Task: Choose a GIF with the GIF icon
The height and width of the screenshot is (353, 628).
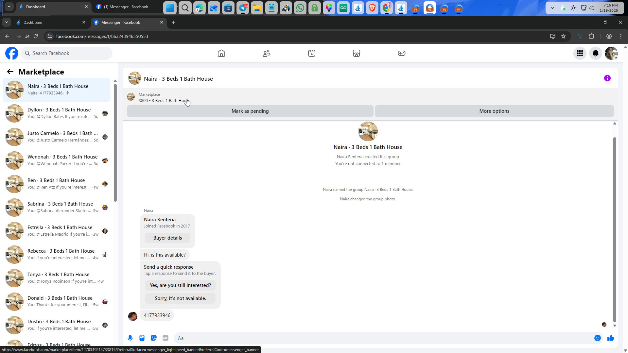Action: point(166,338)
